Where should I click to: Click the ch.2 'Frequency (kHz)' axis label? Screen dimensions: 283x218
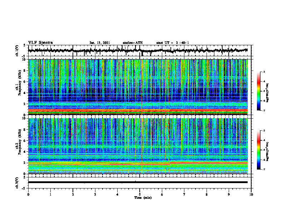point(19,142)
